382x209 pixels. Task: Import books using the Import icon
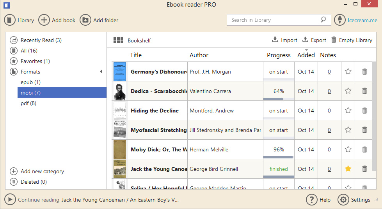pos(275,40)
